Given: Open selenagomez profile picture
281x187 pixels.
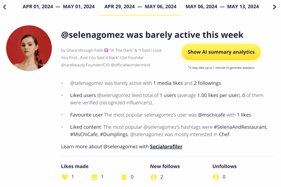Looking at the screenshot, I should tap(29, 48).
